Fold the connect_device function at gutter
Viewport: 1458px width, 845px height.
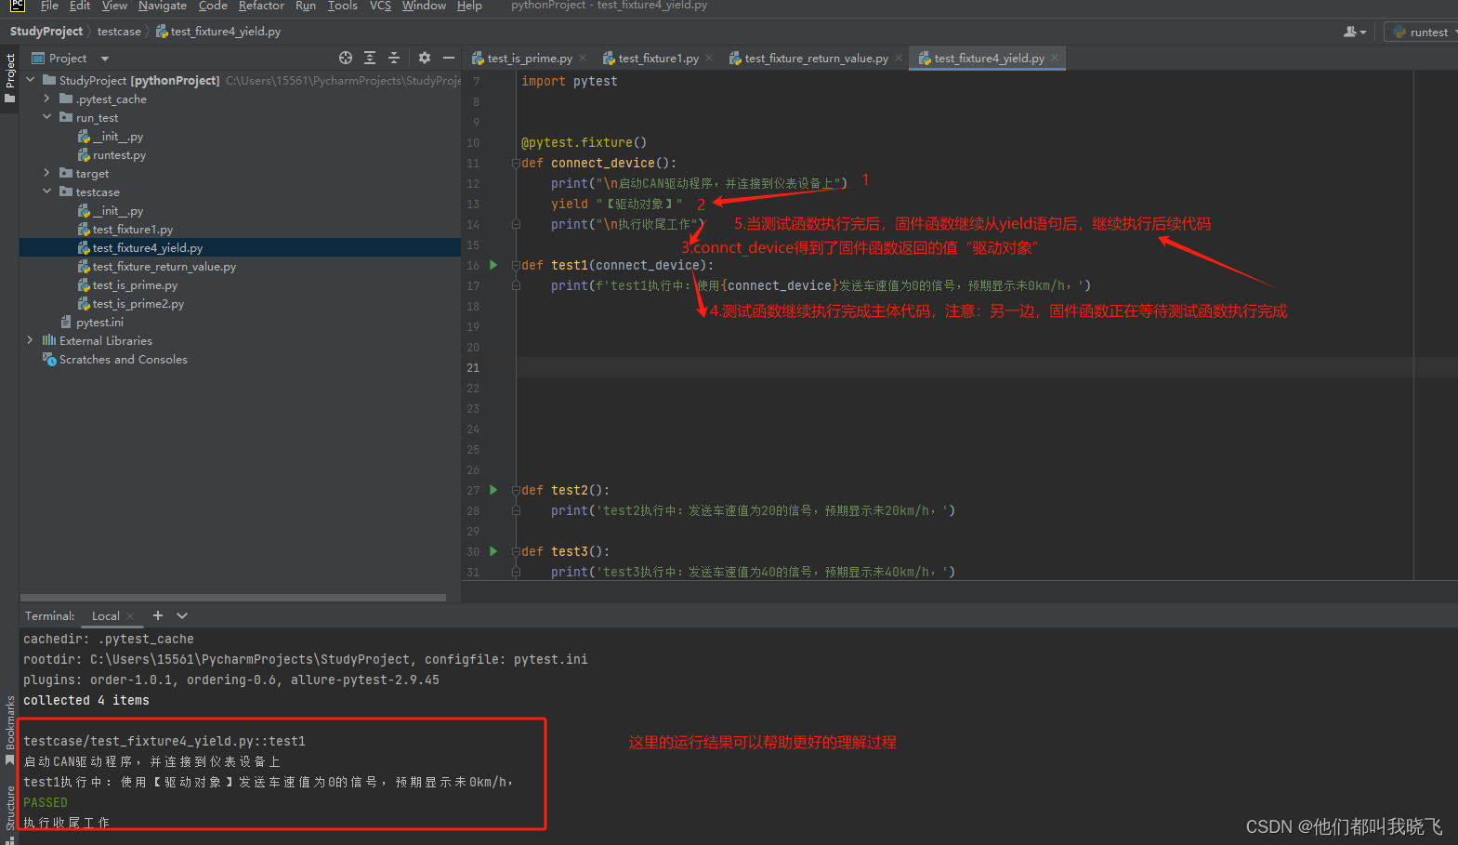pos(516,163)
